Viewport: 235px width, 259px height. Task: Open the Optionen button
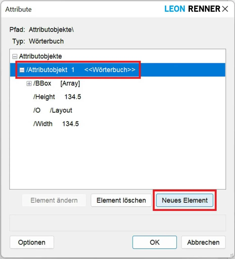(32, 242)
